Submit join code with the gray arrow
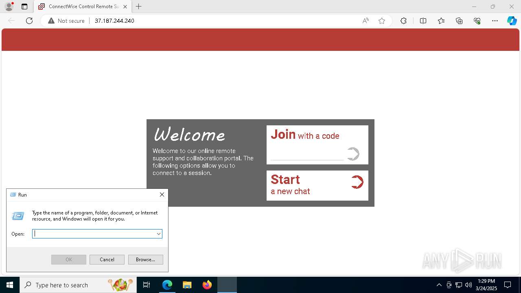The height and width of the screenshot is (293, 521). point(353,154)
